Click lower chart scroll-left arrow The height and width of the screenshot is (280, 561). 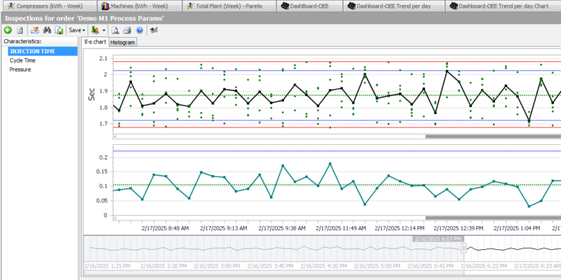tap(115, 218)
